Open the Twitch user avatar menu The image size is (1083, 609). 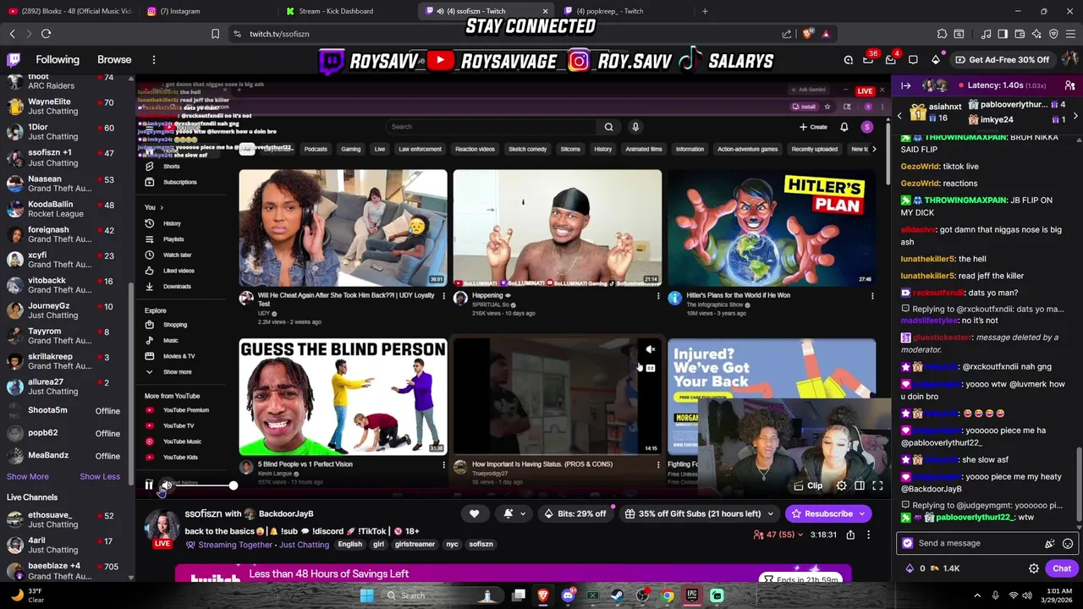(1069, 60)
